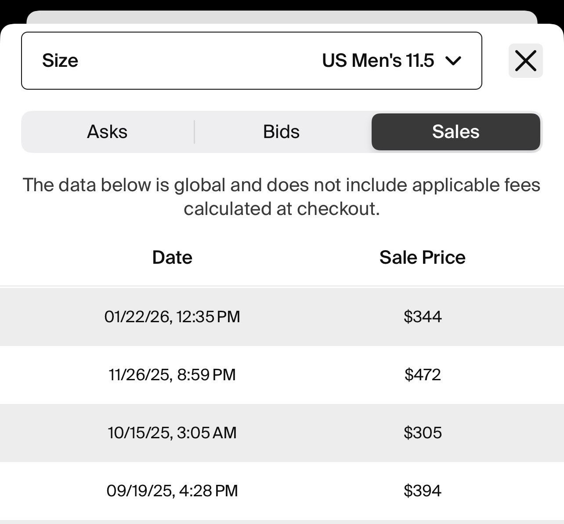Select the 01/22/26, 12:35 PM sale date

(172, 317)
